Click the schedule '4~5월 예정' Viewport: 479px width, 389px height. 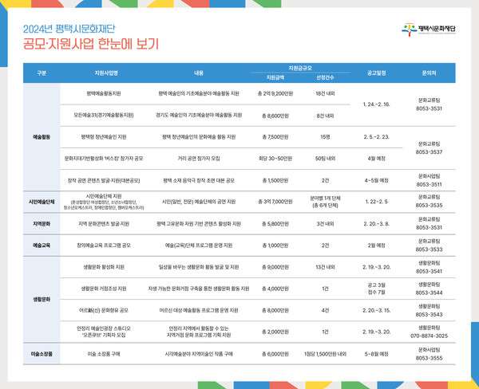(376, 180)
